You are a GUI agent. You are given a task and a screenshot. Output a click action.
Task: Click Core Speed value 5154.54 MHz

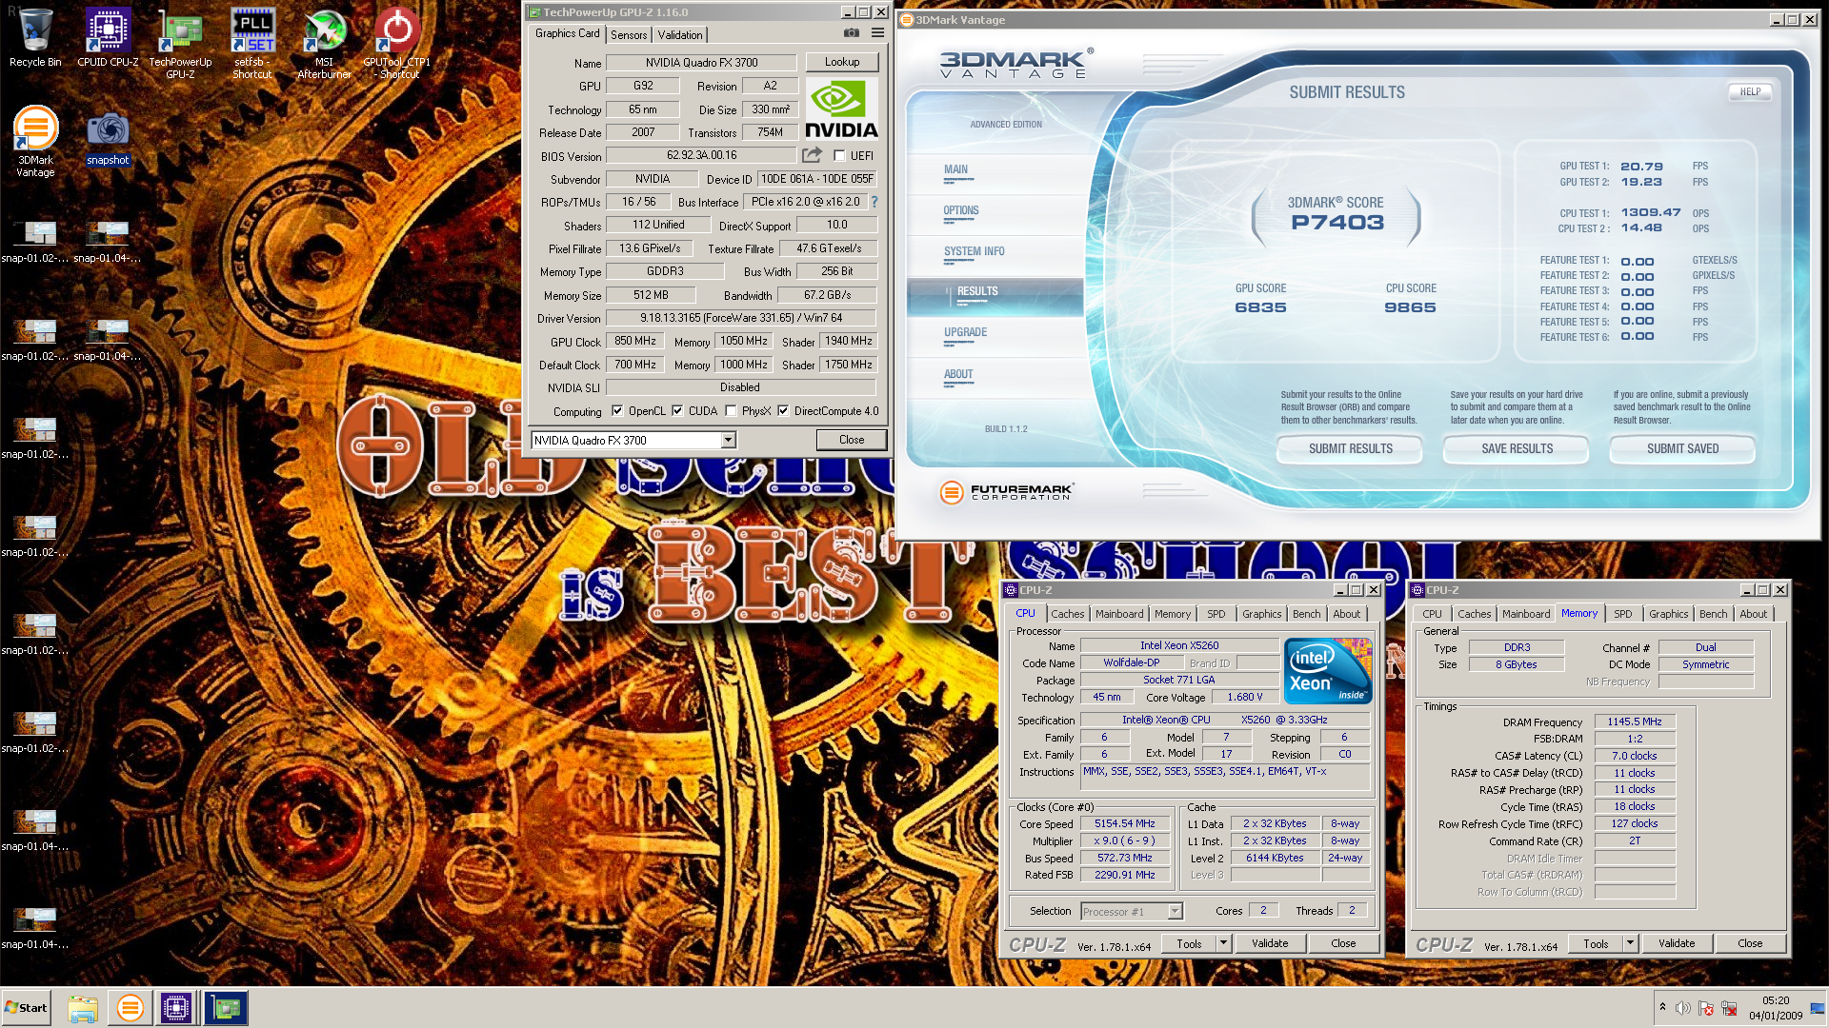coord(1124,824)
